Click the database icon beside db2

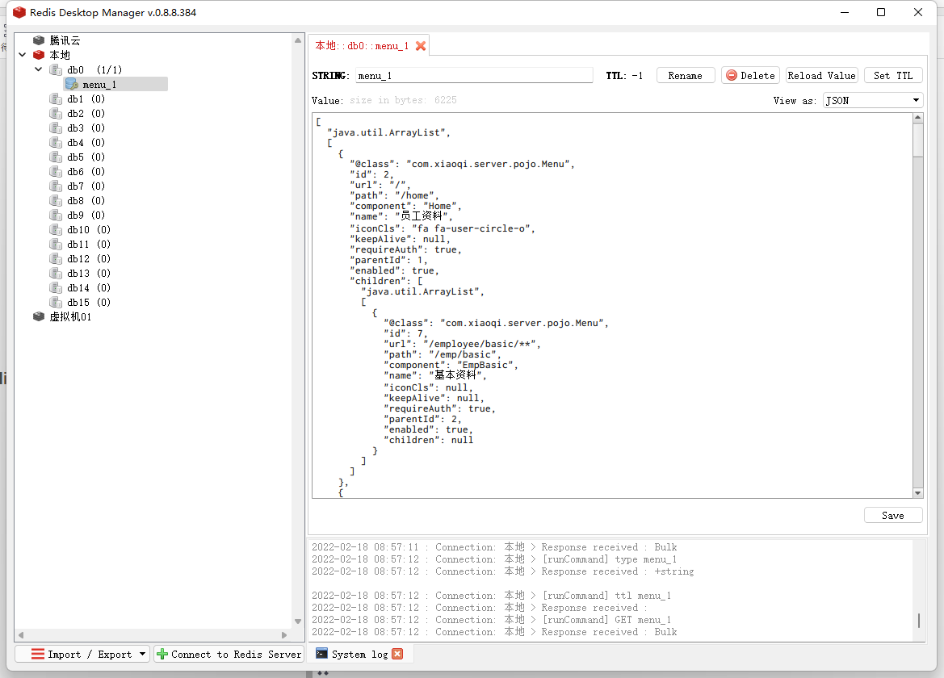click(55, 113)
